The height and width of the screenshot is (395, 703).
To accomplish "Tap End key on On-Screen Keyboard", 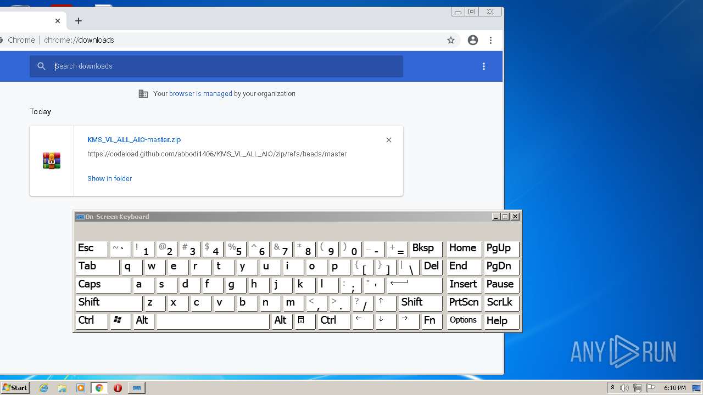I will pyautogui.click(x=464, y=267).
